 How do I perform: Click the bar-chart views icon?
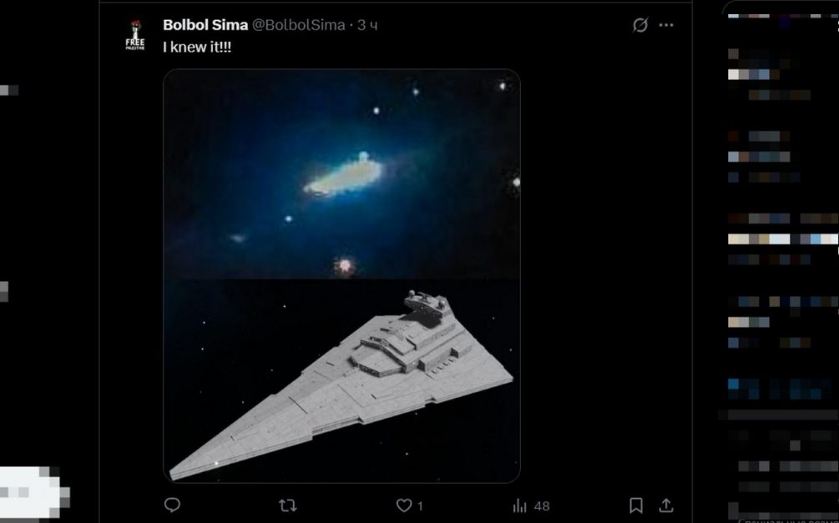[x=519, y=505]
